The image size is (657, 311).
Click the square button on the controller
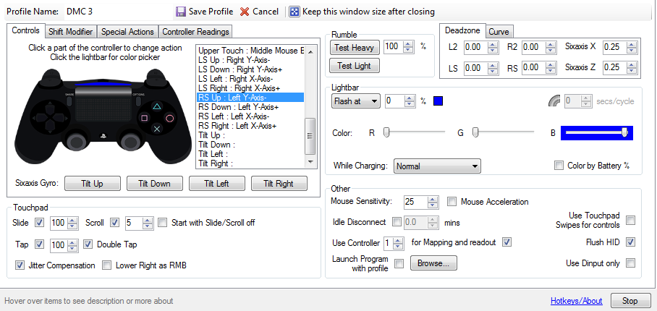pyautogui.click(x=145, y=118)
